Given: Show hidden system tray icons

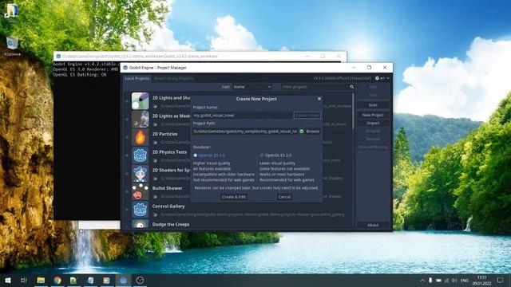Looking at the screenshot, I should [422, 280].
